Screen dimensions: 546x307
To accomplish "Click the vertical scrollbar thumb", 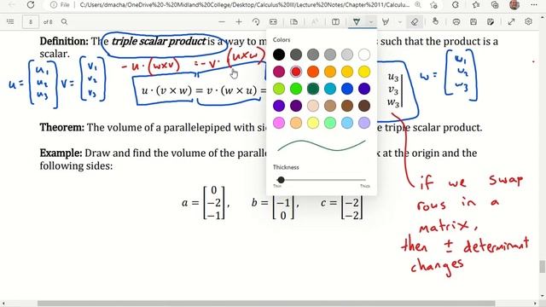I will coord(543,267).
